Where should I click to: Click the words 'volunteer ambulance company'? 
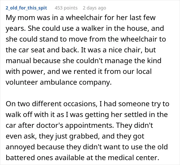point(59,82)
